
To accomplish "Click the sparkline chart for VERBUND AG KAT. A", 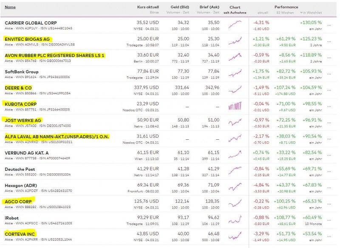I will [235, 155].
